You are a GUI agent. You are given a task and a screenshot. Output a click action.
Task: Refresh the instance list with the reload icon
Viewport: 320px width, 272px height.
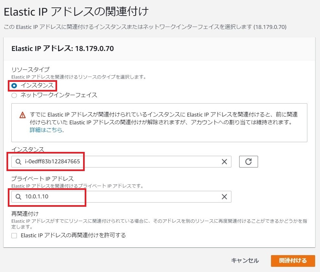point(248,162)
